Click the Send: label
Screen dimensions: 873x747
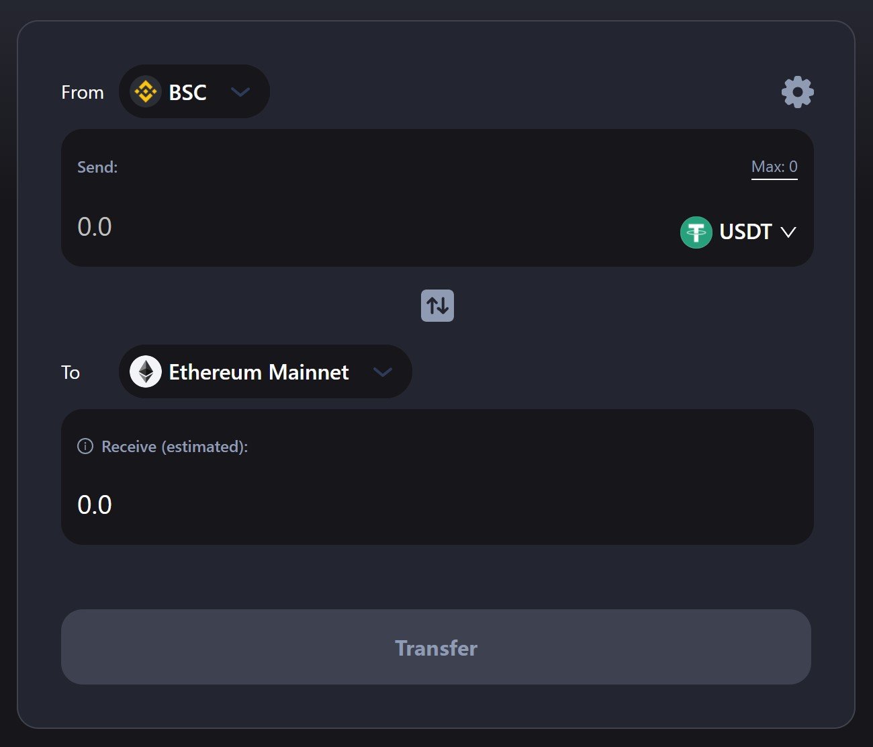(x=97, y=167)
